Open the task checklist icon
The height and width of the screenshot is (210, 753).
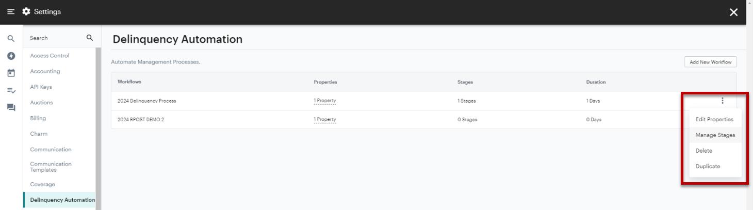point(11,90)
